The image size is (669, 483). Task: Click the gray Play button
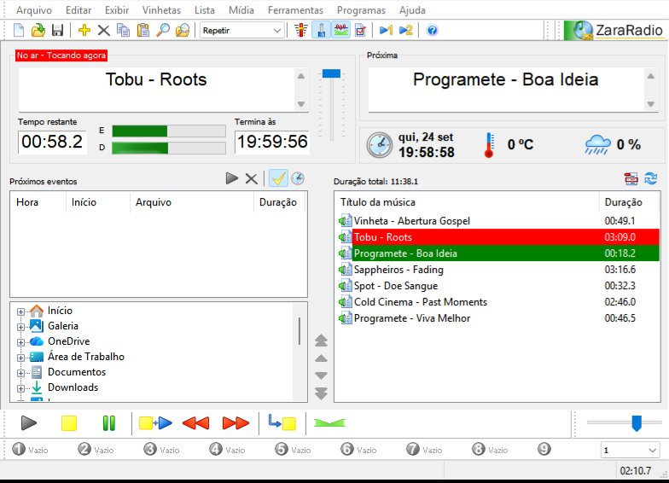(29, 423)
